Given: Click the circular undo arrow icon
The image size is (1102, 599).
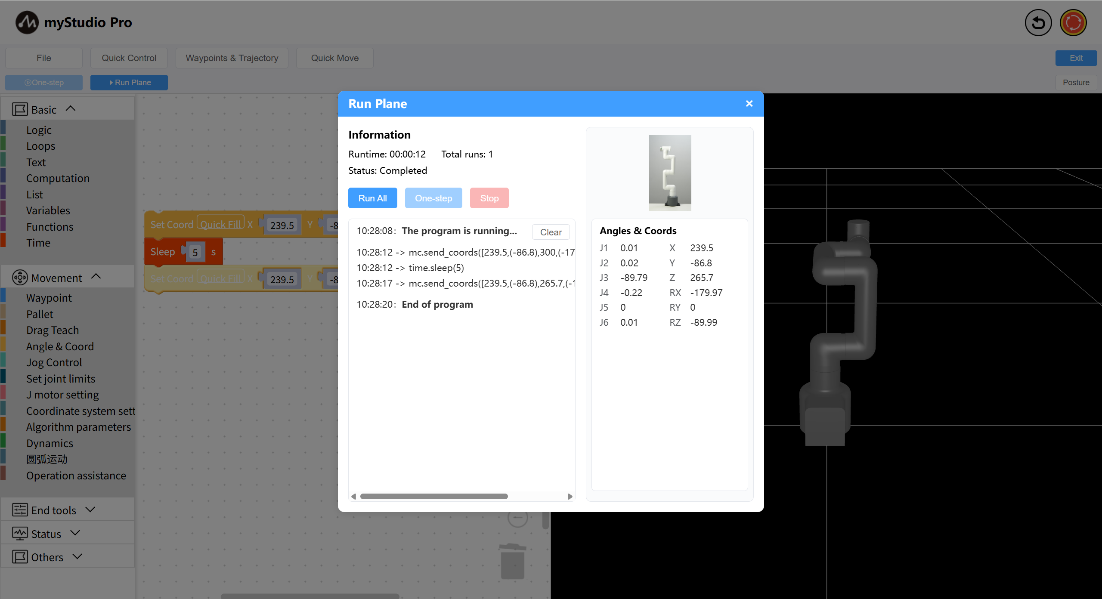Looking at the screenshot, I should [x=1038, y=22].
